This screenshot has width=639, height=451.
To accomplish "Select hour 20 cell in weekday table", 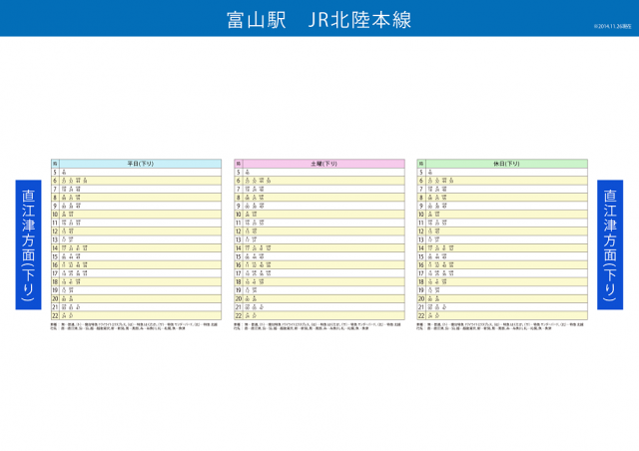I will pyautogui.click(x=56, y=298).
